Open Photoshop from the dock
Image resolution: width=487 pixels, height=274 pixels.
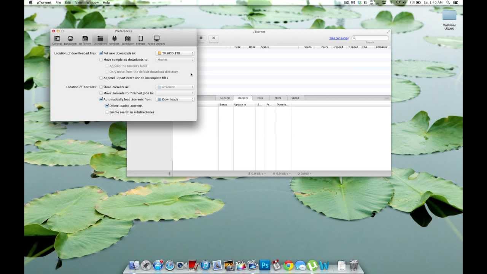click(x=264, y=265)
